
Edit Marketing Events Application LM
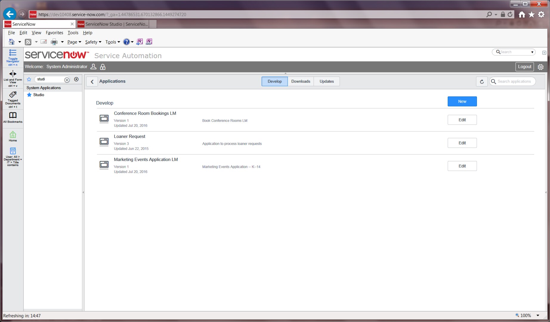tap(462, 166)
